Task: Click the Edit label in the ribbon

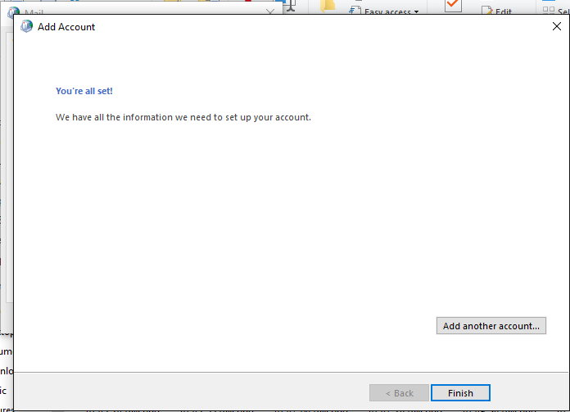Action: click(x=504, y=12)
